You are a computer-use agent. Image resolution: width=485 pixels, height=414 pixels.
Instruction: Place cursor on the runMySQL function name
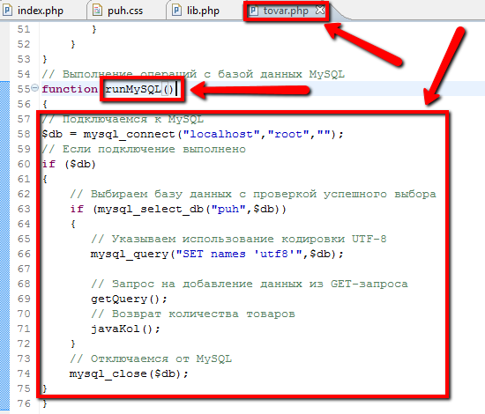[x=133, y=89]
